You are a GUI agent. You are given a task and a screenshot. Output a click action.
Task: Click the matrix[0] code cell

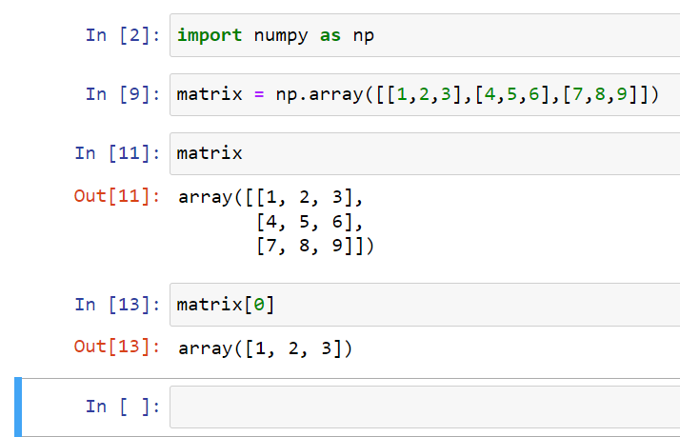click(x=425, y=305)
